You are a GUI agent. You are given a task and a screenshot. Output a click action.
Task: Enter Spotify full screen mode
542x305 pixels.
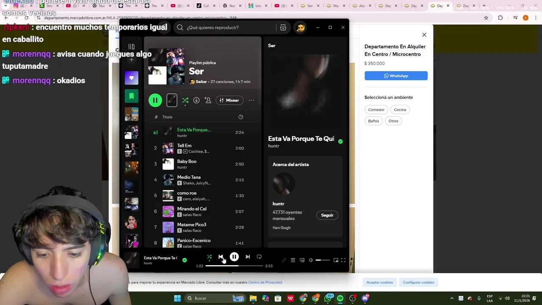pyautogui.click(x=343, y=260)
